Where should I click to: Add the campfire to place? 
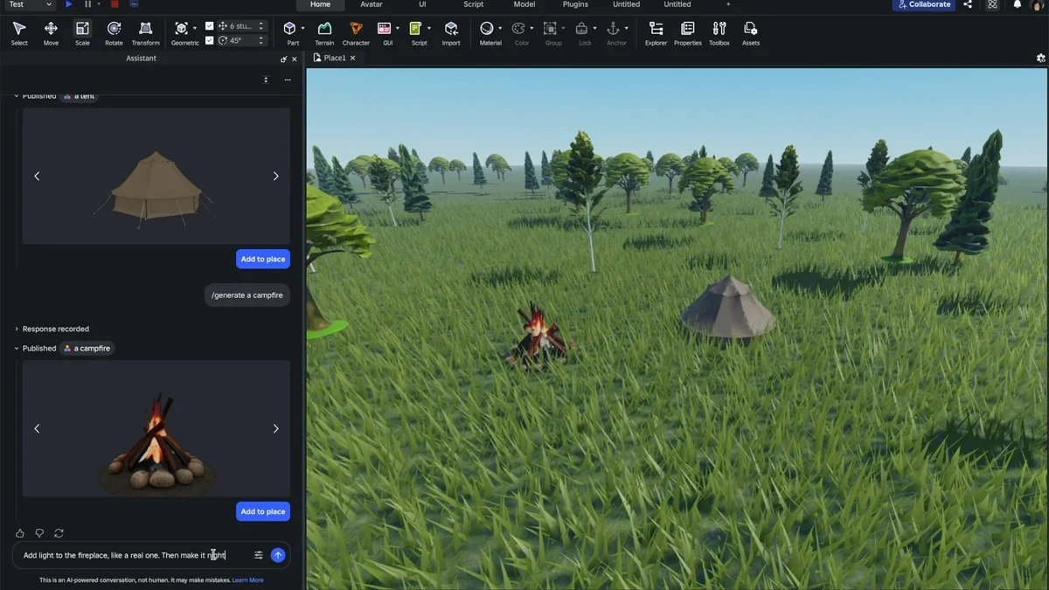(x=262, y=511)
